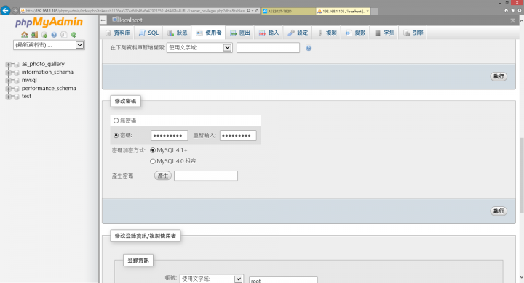Expand the performance_schema tree node
This screenshot has width=524, height=283.
point(8,89)
